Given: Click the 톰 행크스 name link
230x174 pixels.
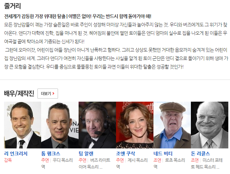Looking at the screenshot, I should (51, 153).
